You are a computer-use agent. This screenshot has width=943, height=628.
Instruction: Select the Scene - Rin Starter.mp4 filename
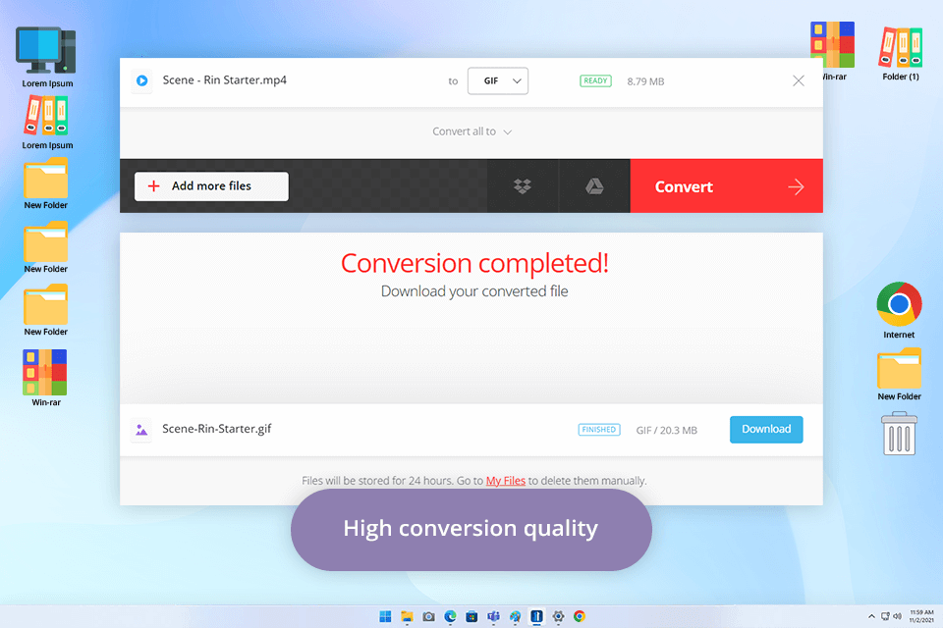224,79
